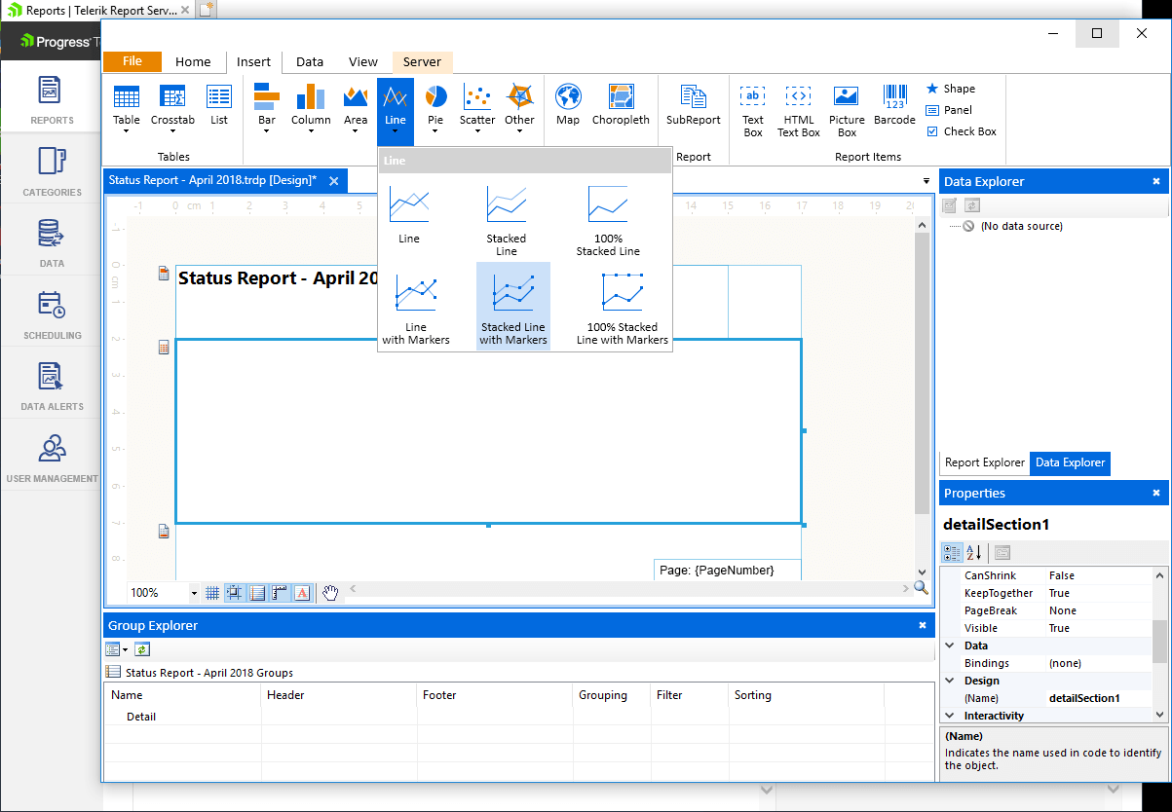The image size is (1172, 812).
Task: Sort properties alphabetically in Properties panel
Action: pyautogui.click(x=973, y=553)
